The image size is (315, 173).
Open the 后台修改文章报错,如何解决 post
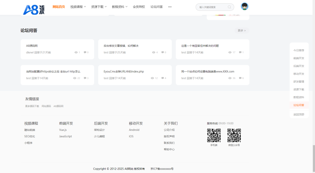[x=121, y=46]
